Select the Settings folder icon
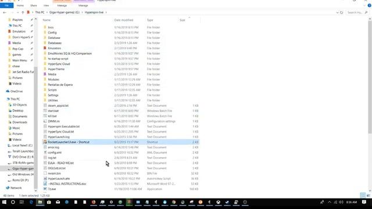This screenshot has height=209, width=372. pyautogui.click(x=45, y=95)
